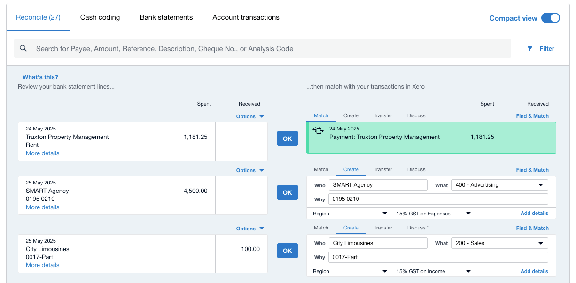Click the Who field containing City Limousines
This screenshot has height=283, width=576.
click(x=378, y=243)
